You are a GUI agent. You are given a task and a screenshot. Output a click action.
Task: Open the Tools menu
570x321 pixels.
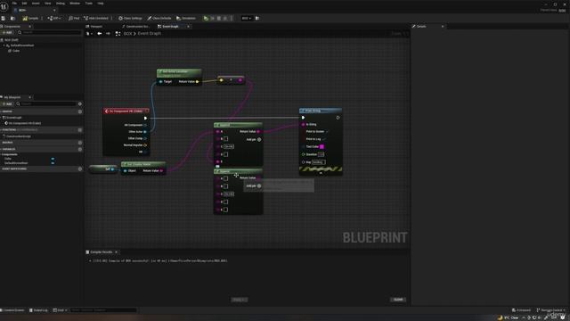tap(89, 4)
